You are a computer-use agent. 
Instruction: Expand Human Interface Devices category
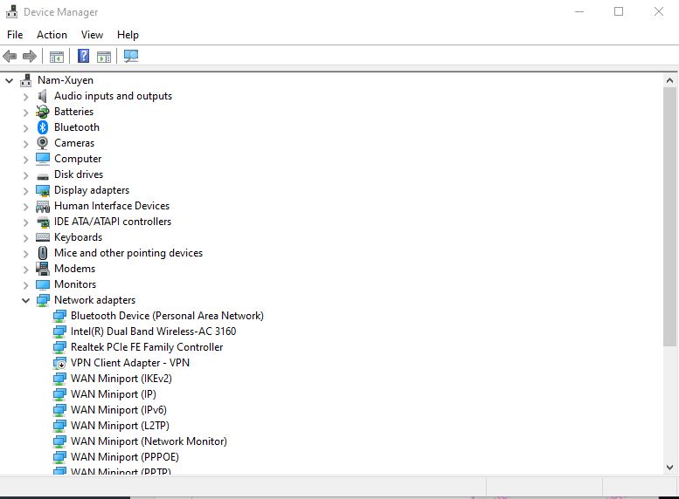[x=25, y=207]
